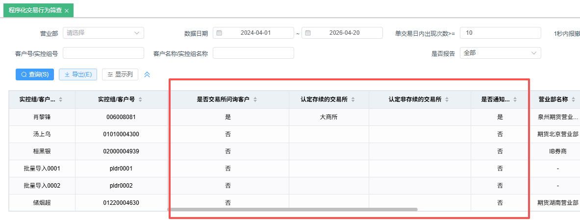Click customer number pldr0002

[x=121, y=186]
